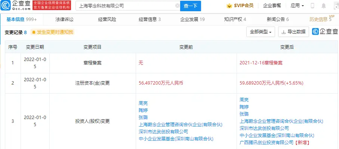Click the 变更记录 8 heading
Image resolution: width=339 pixels, height=149 pixels.
pyautogui.click(x=16, y=33)
